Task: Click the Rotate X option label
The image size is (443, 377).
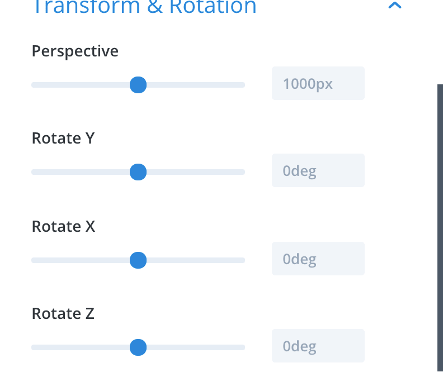Action: (63, 227)
